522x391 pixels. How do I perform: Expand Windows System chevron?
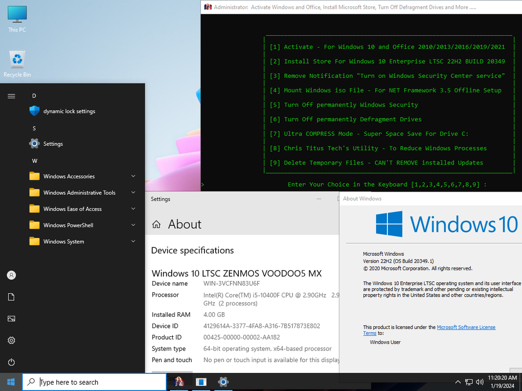point(133,241)
